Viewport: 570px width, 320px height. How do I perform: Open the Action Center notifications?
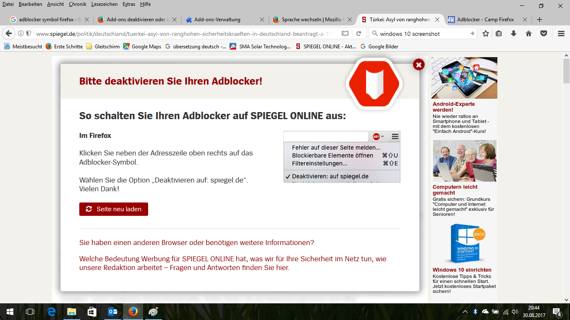coord(557,312)
